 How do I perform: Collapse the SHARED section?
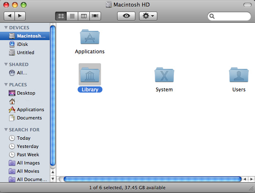(x=6, y=64)
